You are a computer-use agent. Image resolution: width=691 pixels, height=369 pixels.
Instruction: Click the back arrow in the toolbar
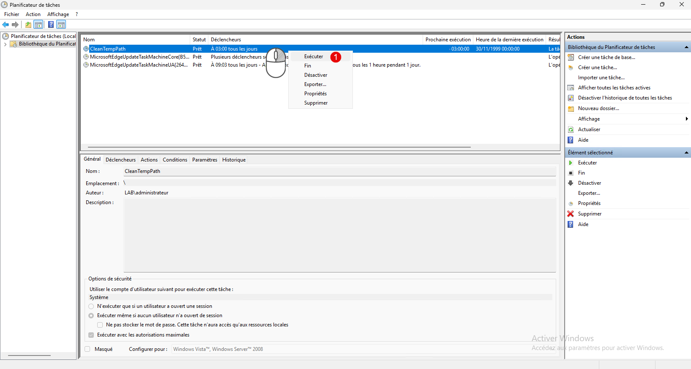tap(5, 25)
